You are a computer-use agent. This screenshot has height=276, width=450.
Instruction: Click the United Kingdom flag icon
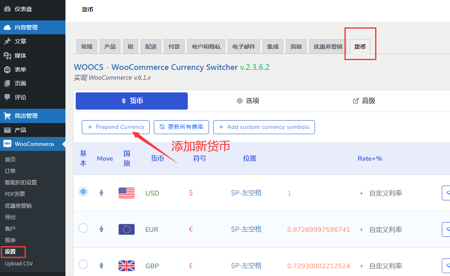click(x=126, y=266)
